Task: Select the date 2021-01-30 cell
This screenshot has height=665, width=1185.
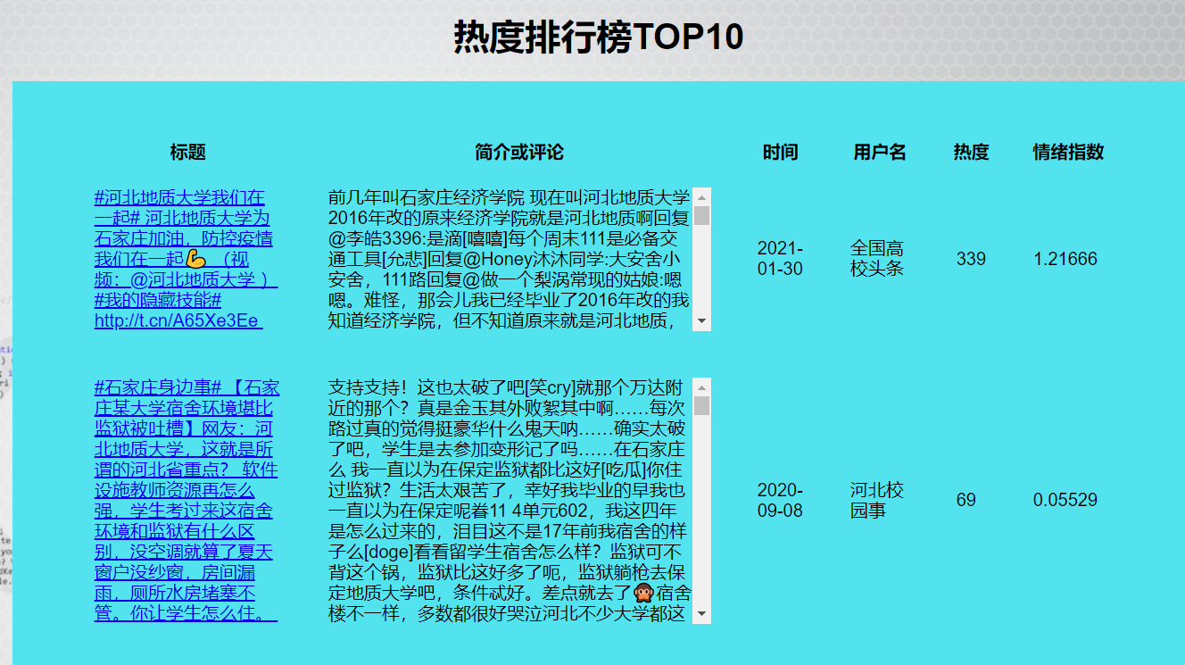Action: point(781,259)
